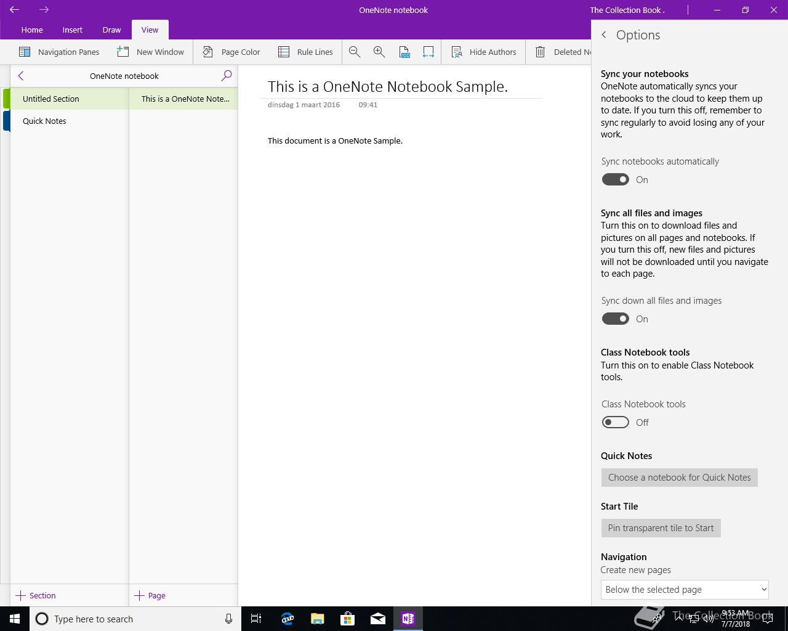788x631 pixels.
Task: Click the page time '09:41'
Action: [368, 105]
